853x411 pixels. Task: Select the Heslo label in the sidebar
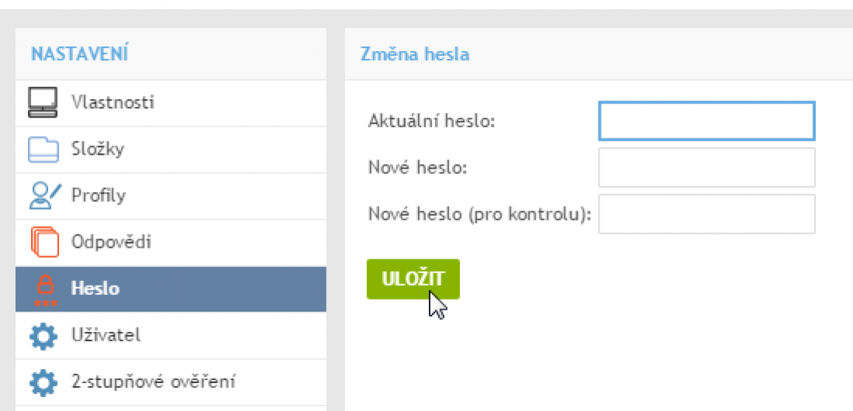pos(95,289)
